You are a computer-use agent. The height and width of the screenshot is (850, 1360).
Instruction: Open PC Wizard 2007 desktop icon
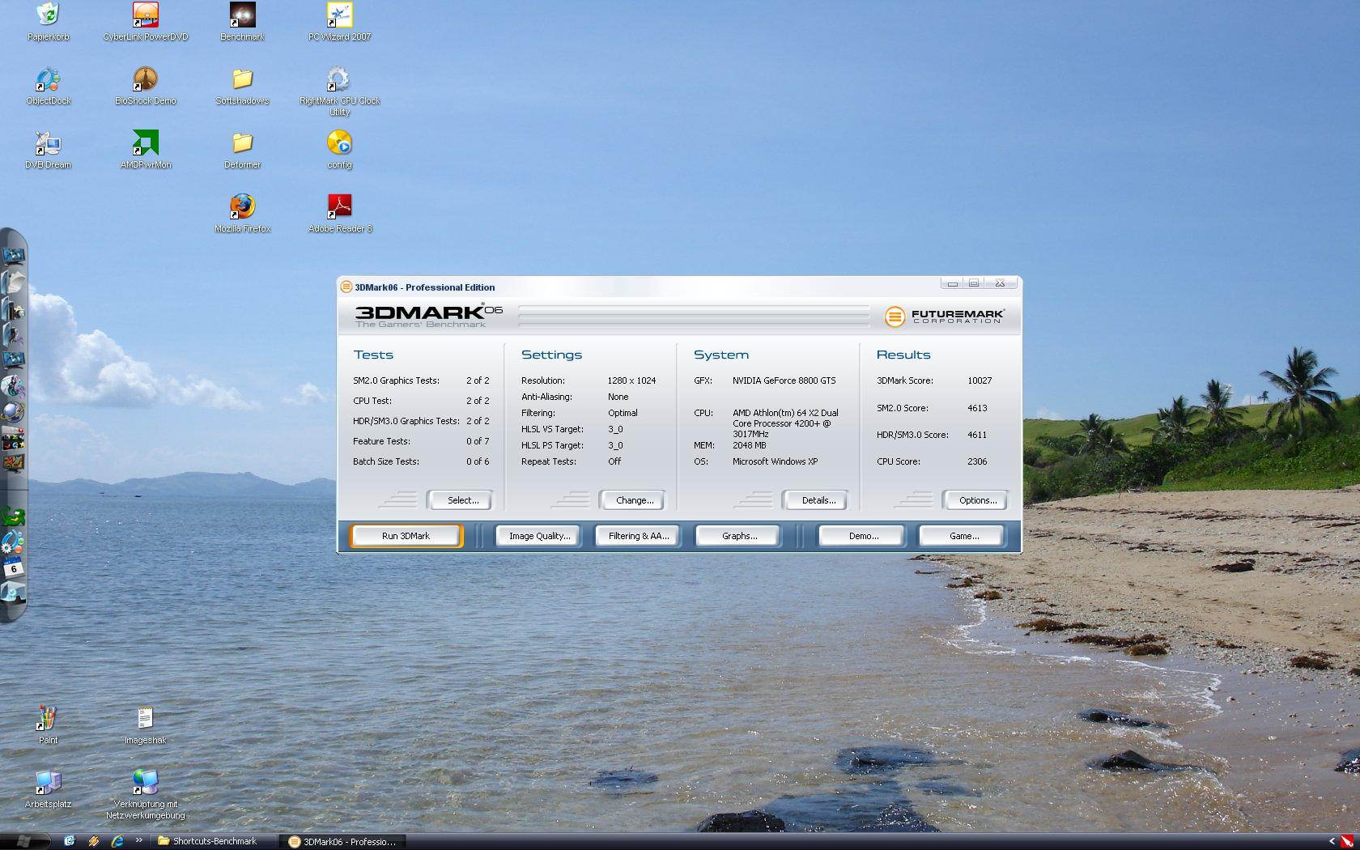(x=339, y=21)
